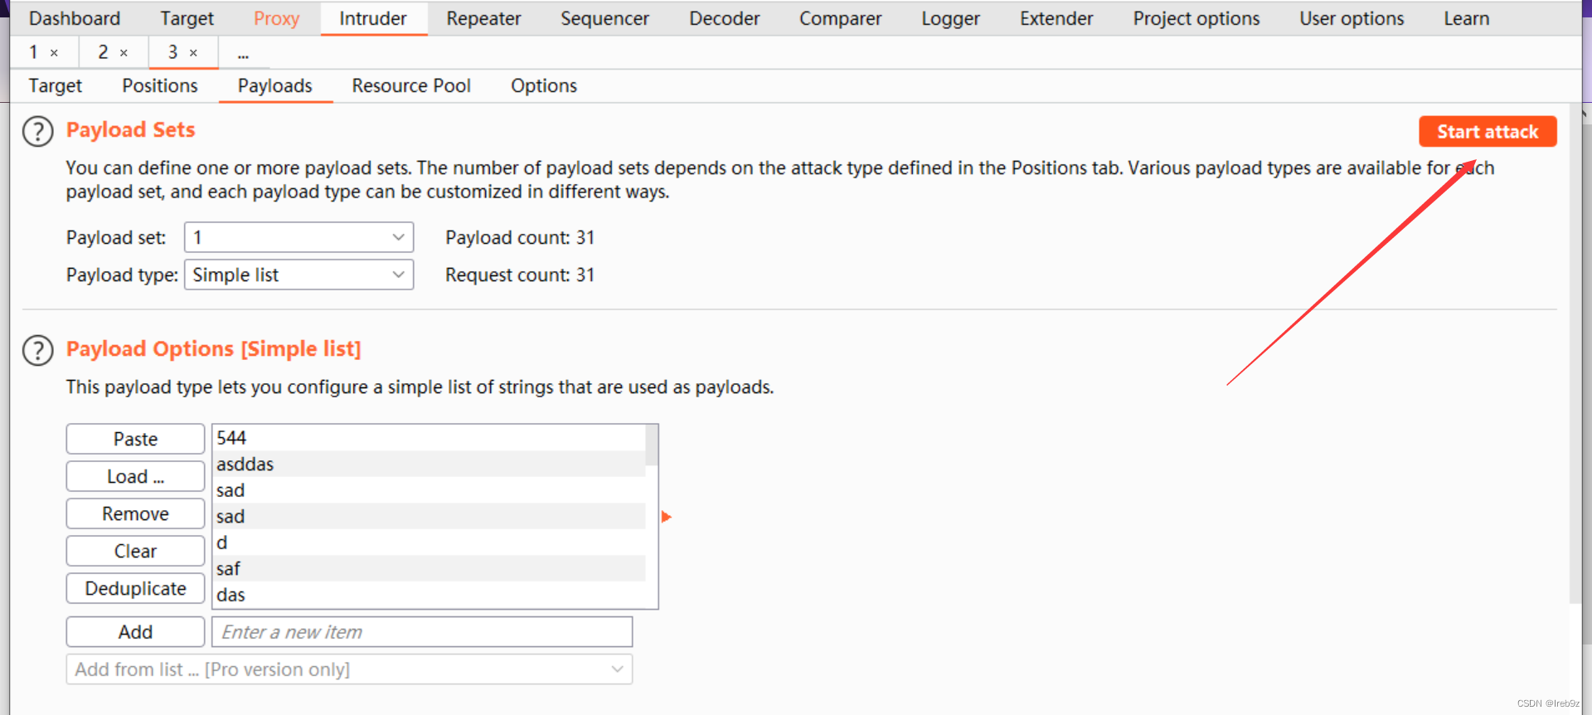This screenshot has width=1592, height=715.
Task: Open the Resource Pool sub-tab
Action: 411,85
